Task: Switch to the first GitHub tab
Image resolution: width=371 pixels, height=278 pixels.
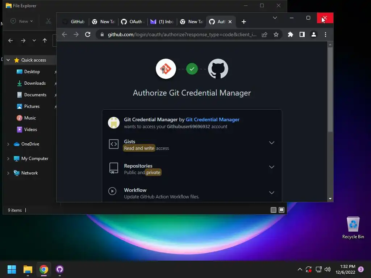Action: point(74,22)
